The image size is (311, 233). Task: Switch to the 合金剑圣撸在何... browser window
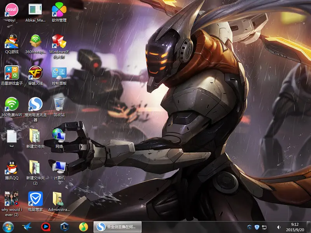pos(117,227)
